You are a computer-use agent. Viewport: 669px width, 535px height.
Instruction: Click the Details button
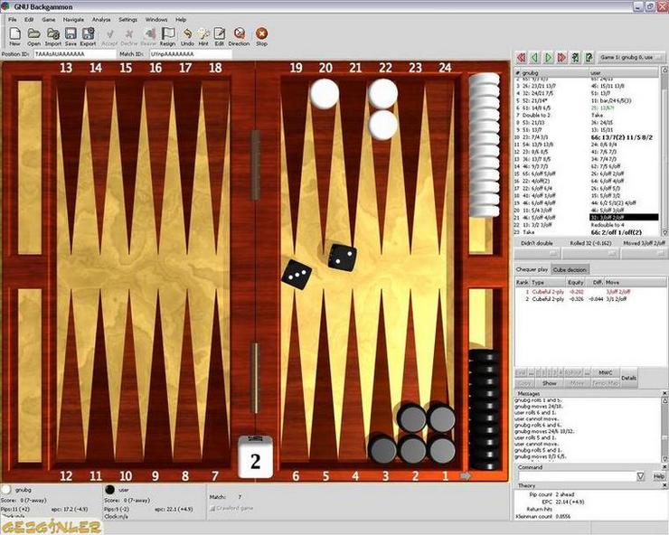coord(629,378)
